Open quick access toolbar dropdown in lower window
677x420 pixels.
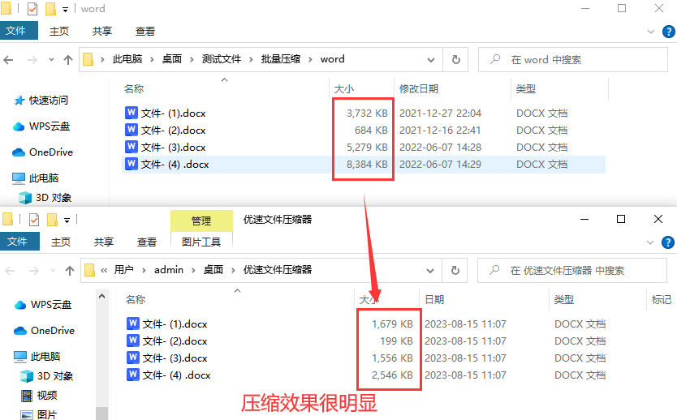[x=67, y=221]
